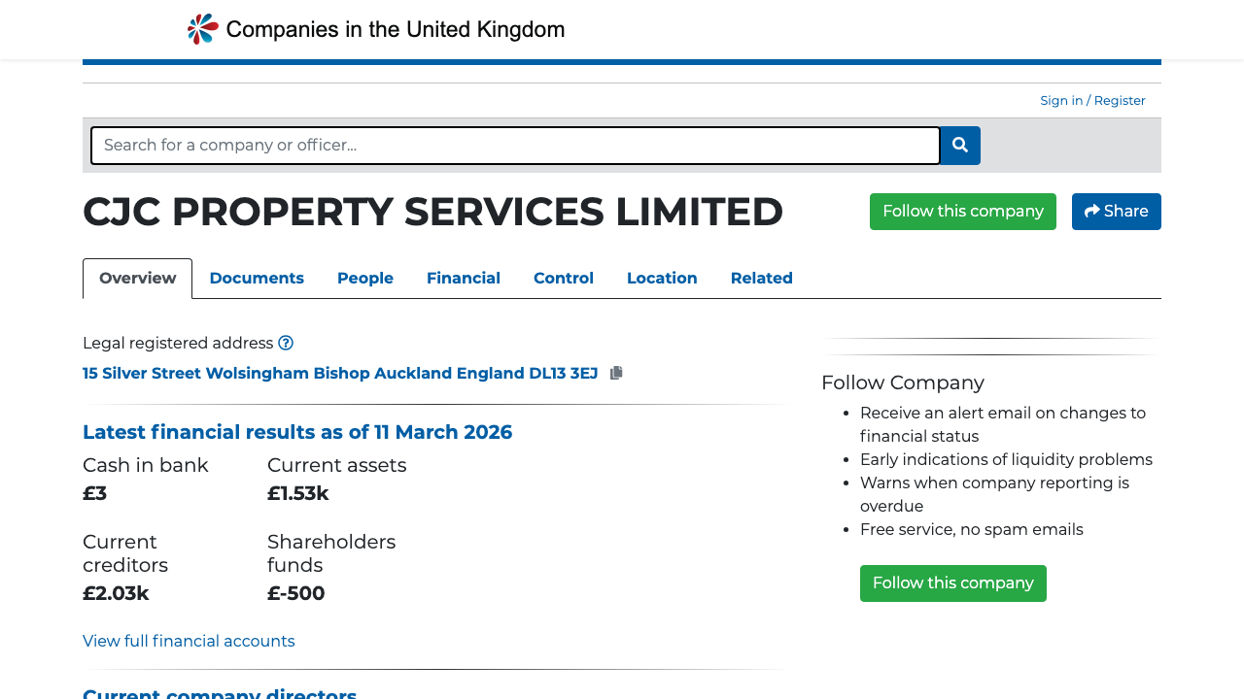Click the Companies in the United Kingdom logo
1244x699 pixels.
point(375,28)
